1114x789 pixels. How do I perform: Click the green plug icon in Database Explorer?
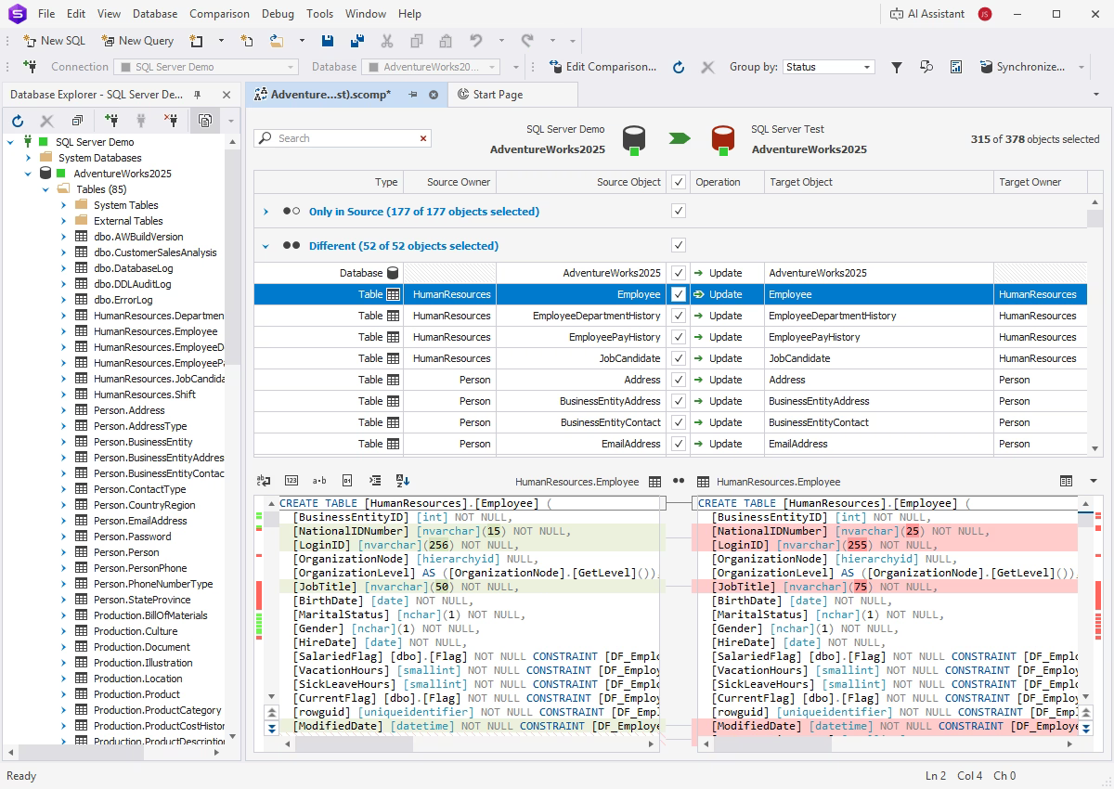112,121
